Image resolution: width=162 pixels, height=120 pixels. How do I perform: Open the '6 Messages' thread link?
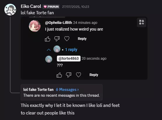[67, 89]
